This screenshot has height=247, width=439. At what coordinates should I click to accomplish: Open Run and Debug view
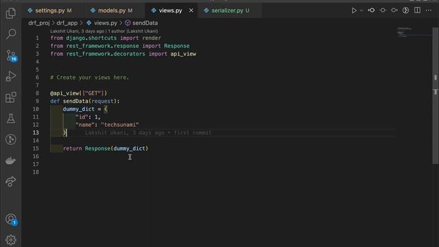click(x=11, y=76)
